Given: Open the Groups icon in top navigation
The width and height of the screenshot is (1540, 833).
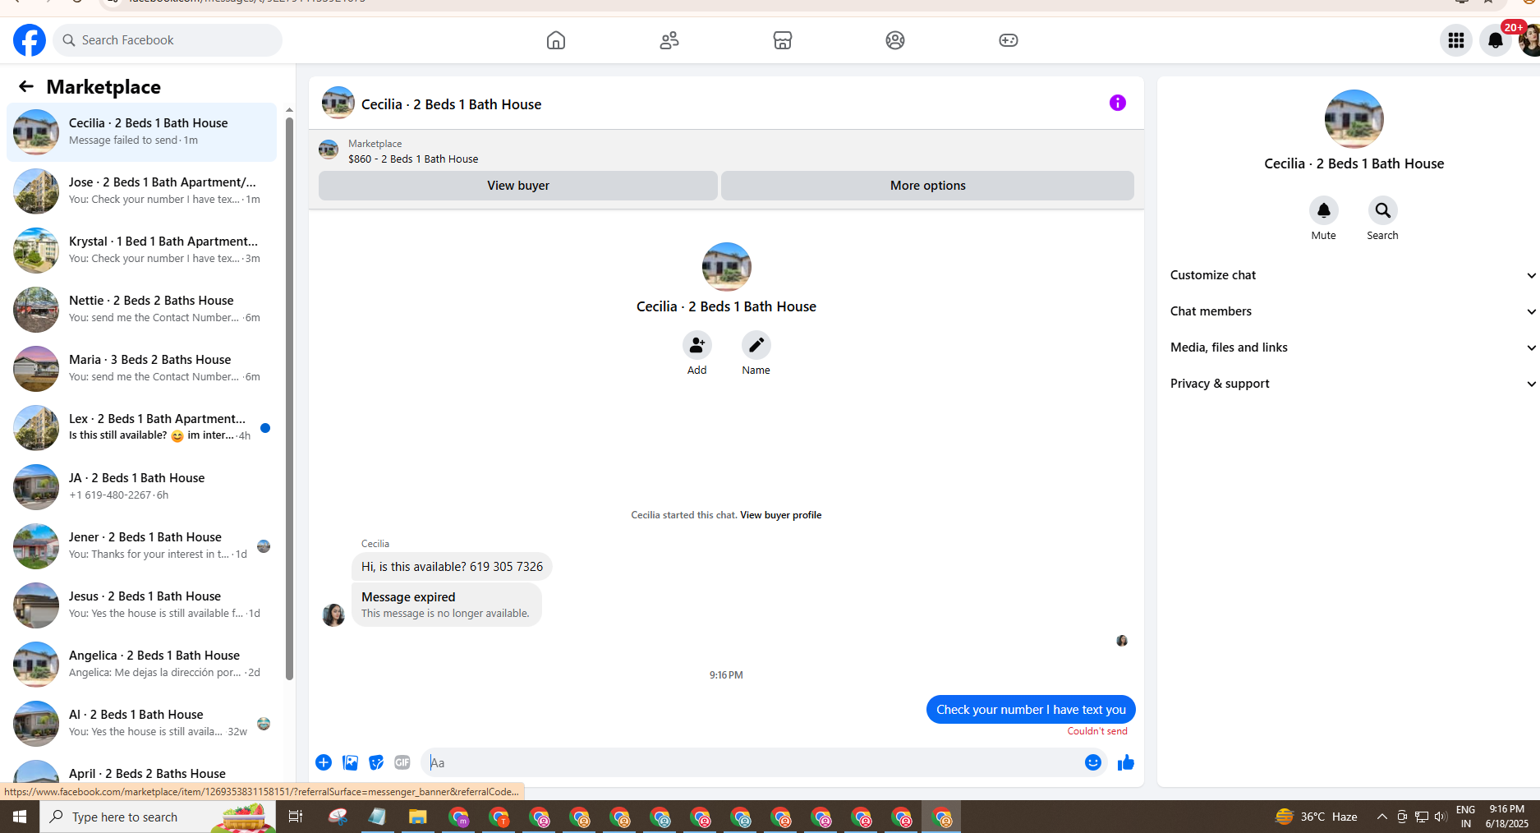Looking at the screenshot, I should point(895,40).
